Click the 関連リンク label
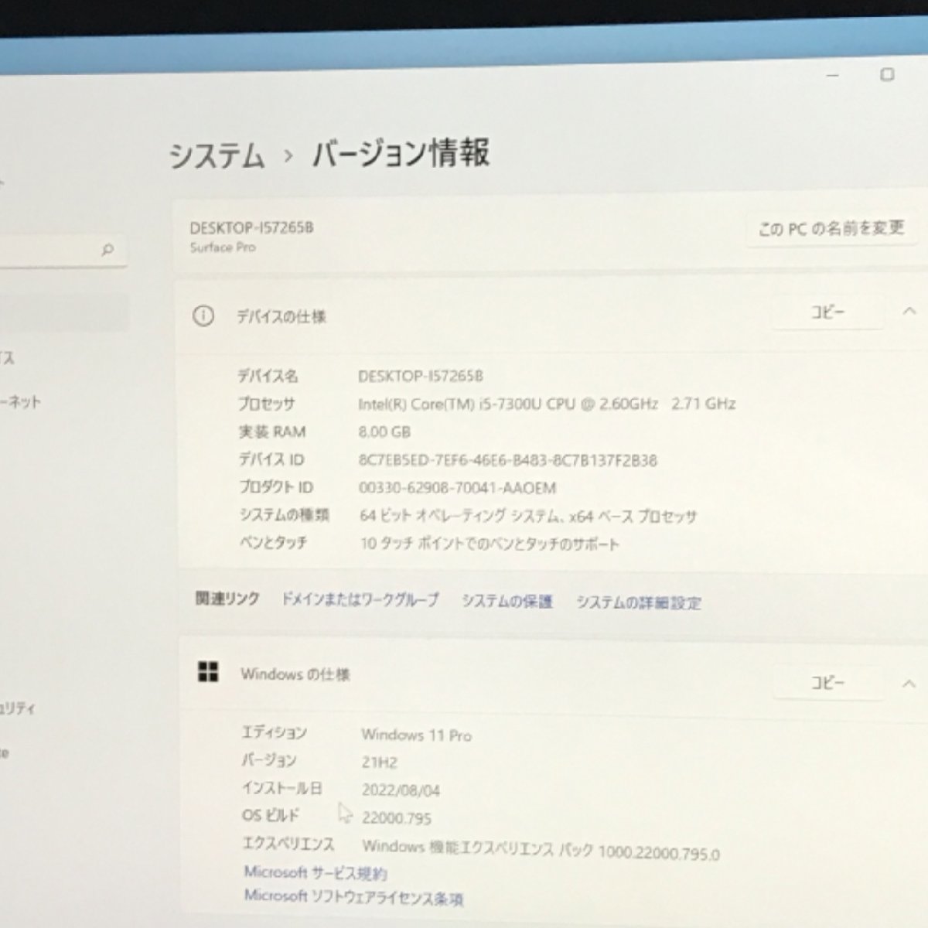This screenshot has height=928, width=928. 227,599
